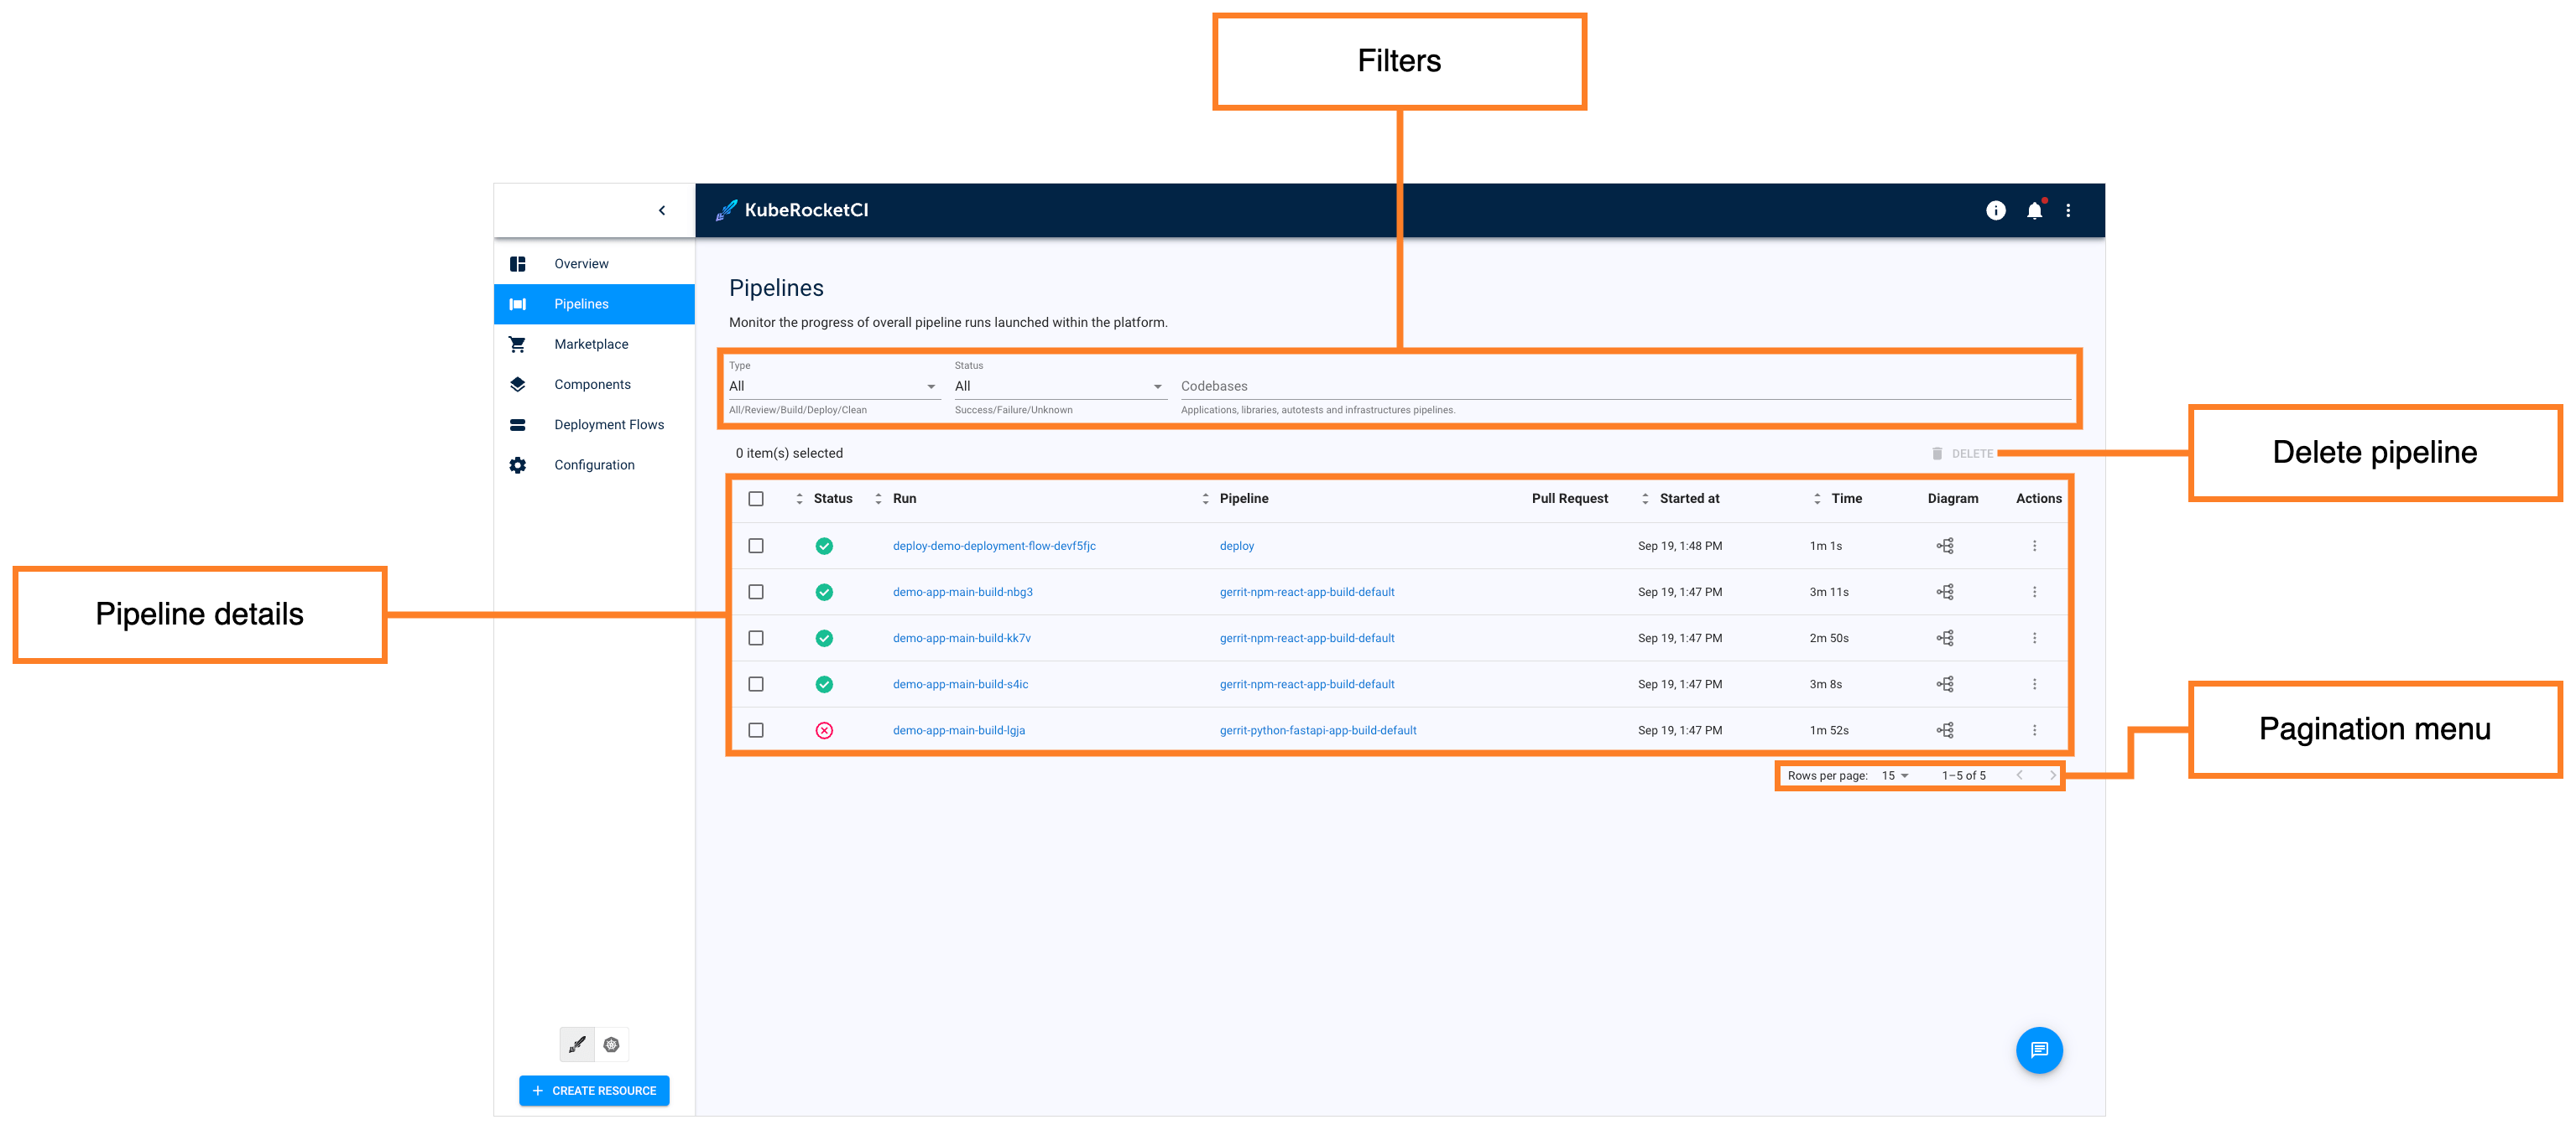The image size is (2576, 1130).
Task: Click the Deployment Flows sidebar icon
Action: [519, 424]
